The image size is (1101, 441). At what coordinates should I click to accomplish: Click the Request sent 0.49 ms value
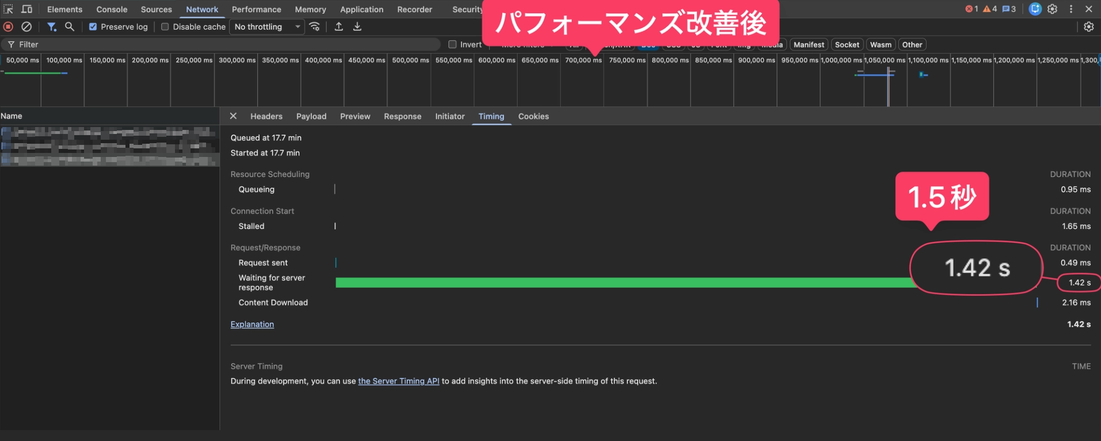(x=1076, y=263)
